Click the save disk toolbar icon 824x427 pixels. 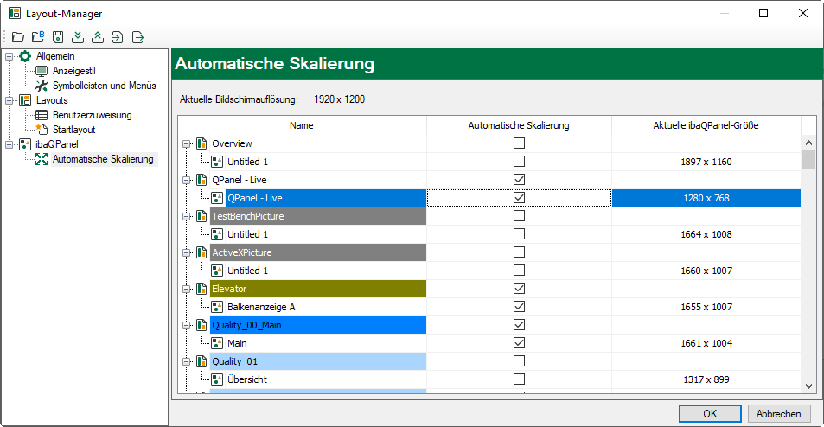pos(58,37)
